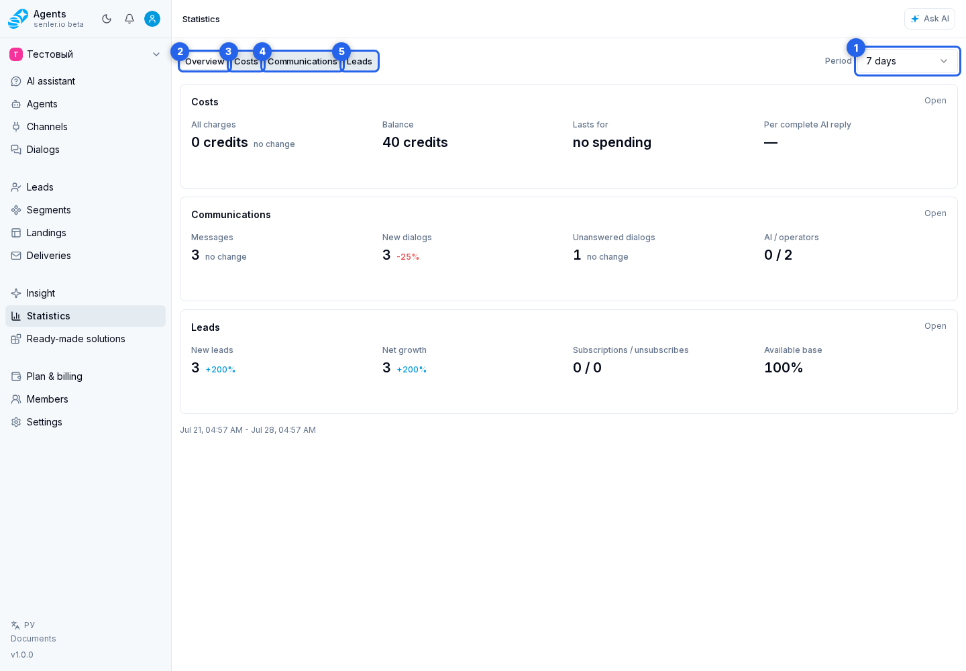Select the Leads tab
Viewport: 966px width, 671px height.
point(360,61)
